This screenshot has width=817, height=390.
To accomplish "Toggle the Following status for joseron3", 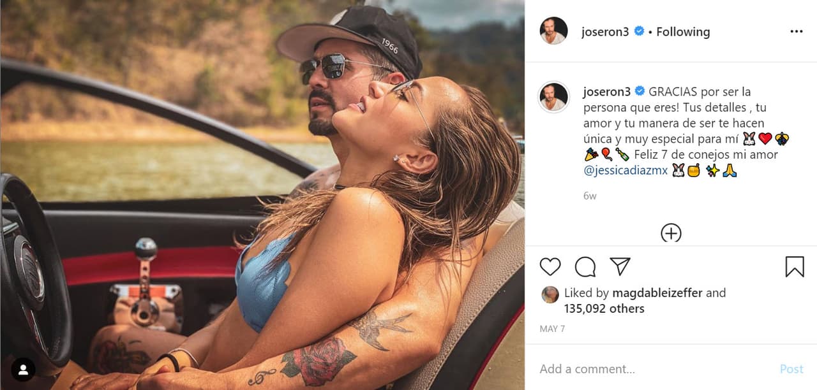I will [683, 31].
